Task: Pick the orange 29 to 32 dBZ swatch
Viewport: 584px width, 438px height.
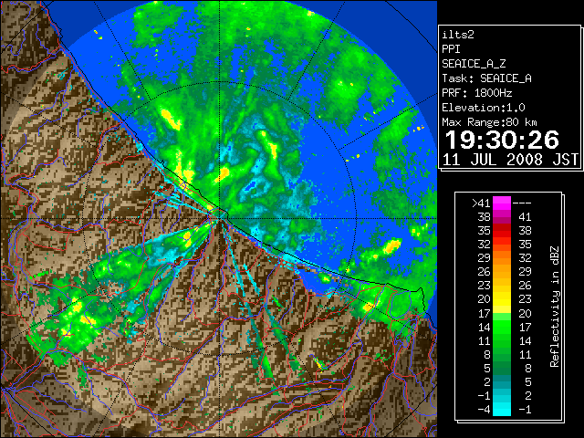Action: point(502,257)
